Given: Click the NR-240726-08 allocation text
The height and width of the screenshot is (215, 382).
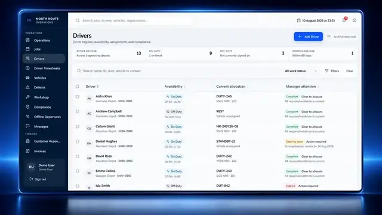Looking at the screenshot, I should point(227,126).
